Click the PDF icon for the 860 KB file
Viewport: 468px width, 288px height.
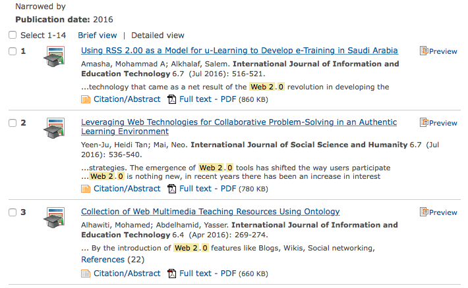[x=172, y=99]
